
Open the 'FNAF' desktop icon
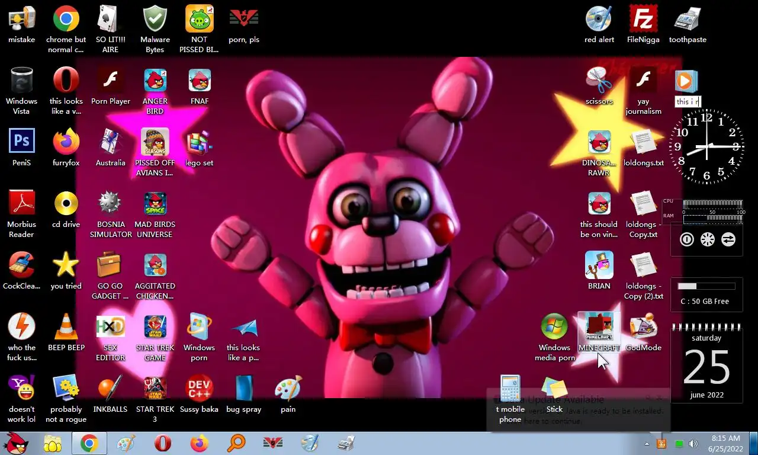tap(200, 86)
